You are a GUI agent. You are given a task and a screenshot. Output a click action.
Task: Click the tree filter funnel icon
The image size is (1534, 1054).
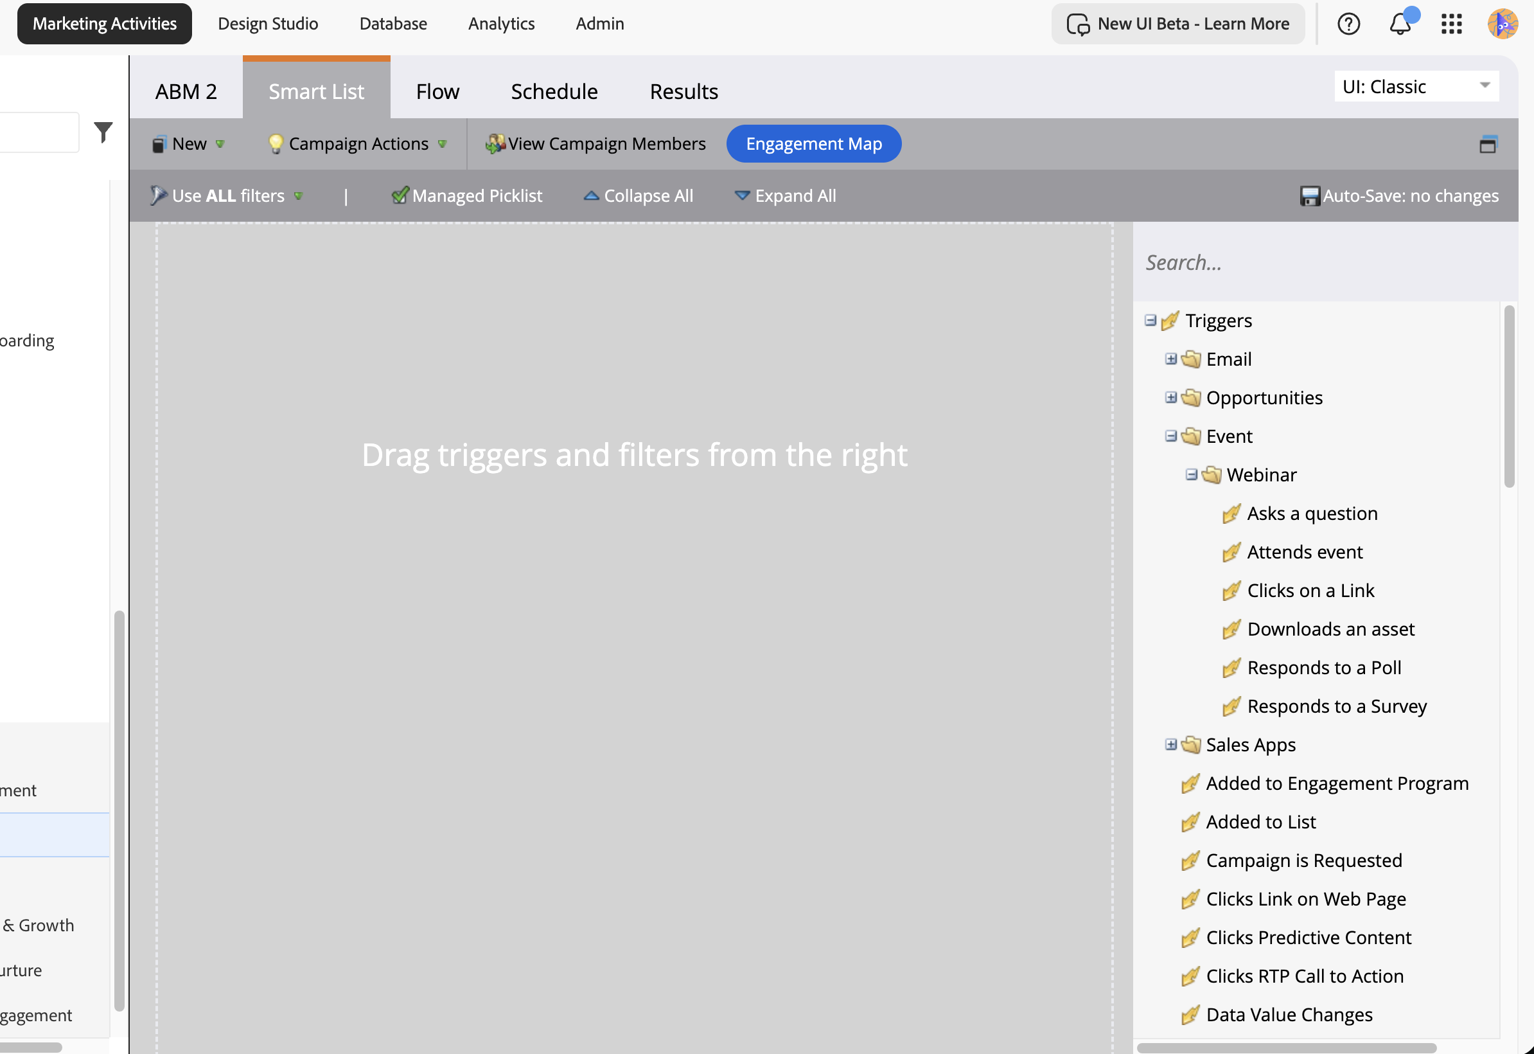pos(103,132)
